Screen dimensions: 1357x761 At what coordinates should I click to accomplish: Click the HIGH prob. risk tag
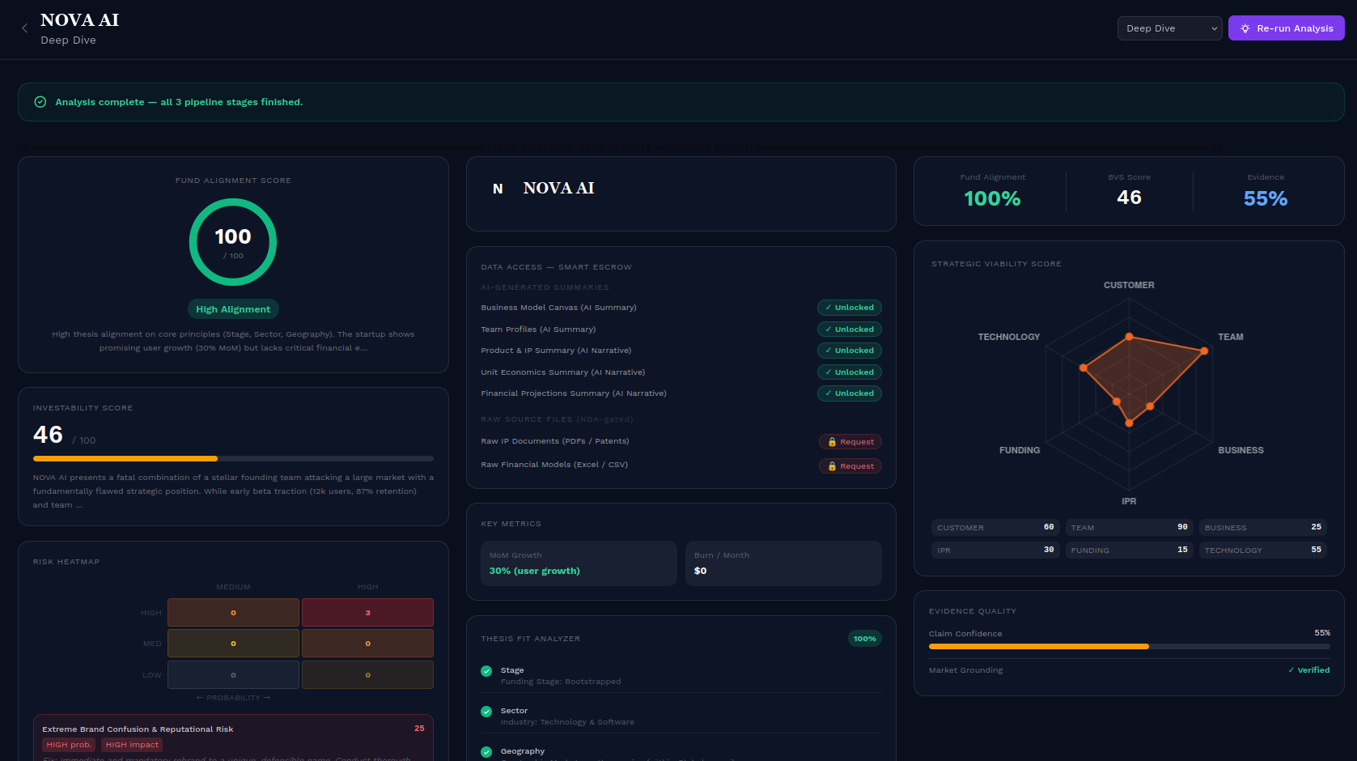click(69, 745)
